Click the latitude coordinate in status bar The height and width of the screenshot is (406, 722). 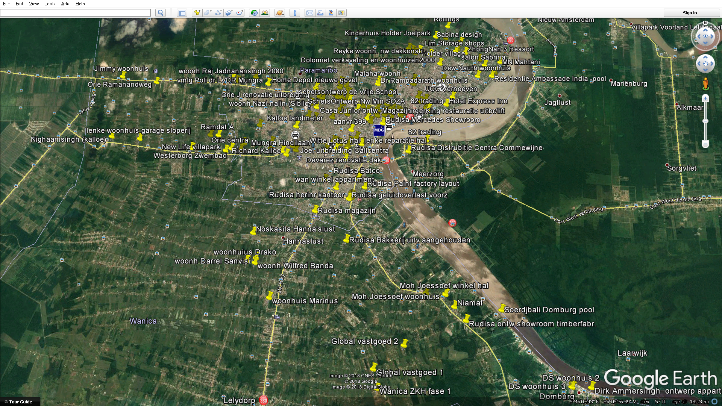click(585, 402)
